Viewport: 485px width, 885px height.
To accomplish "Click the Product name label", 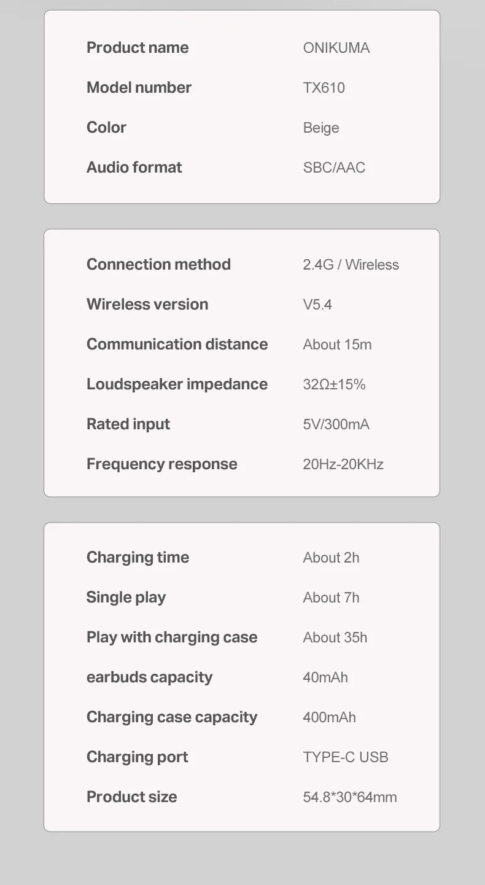I will (138, 48).
